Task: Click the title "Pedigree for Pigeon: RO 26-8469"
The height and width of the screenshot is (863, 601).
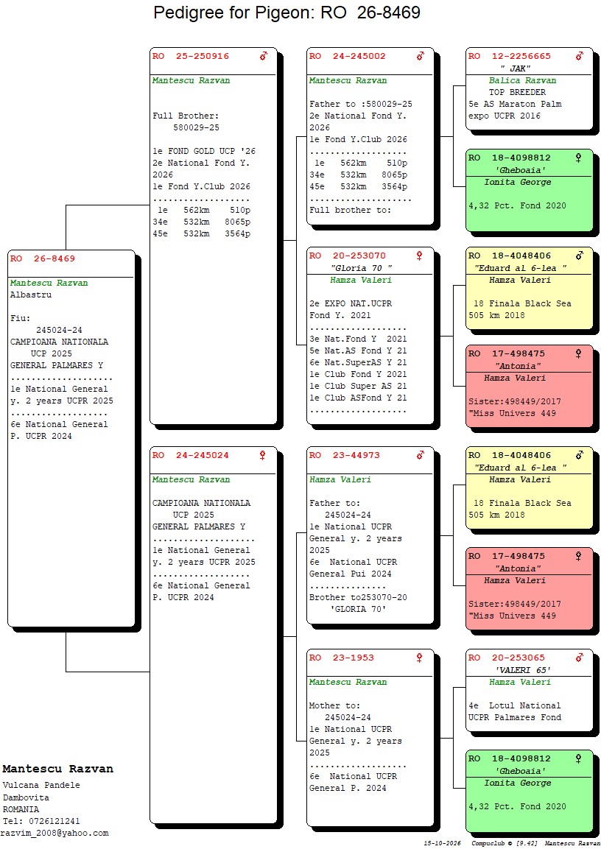Action: pos(287,12)
